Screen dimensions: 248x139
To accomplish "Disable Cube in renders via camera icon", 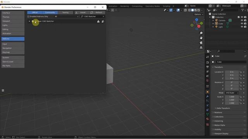I will click(x=245, y=24).
